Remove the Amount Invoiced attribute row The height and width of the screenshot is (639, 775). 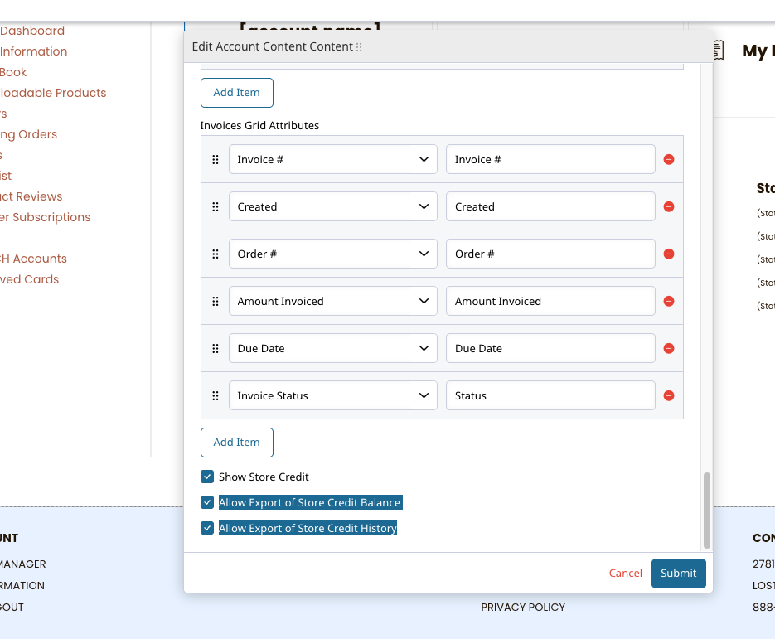(x=669, y=301)
